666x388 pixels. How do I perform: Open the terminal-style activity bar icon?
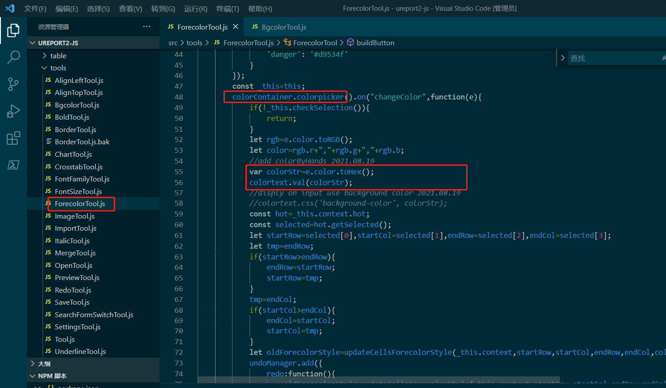(13, 165)
